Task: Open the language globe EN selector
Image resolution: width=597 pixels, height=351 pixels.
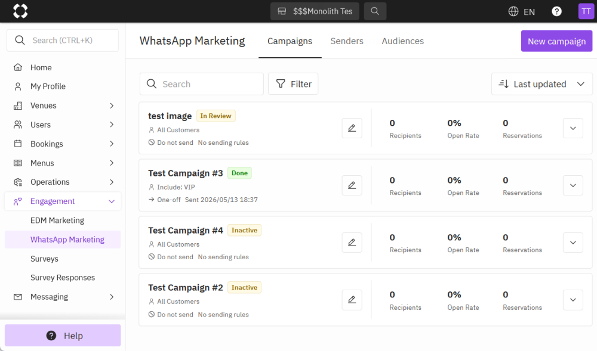Action: click(522, 11)
